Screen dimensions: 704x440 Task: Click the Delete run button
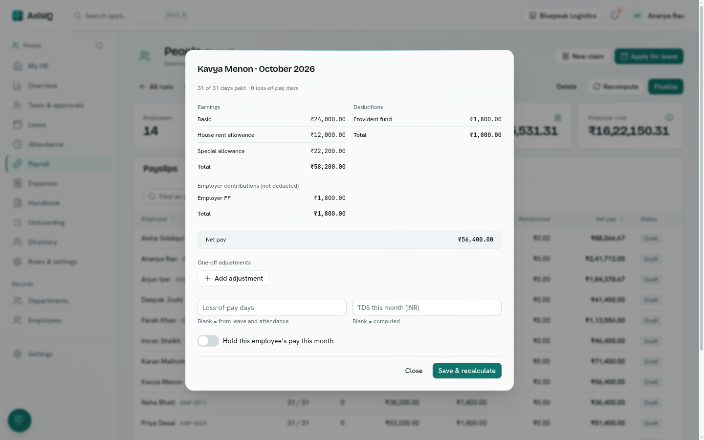(566, 87)
